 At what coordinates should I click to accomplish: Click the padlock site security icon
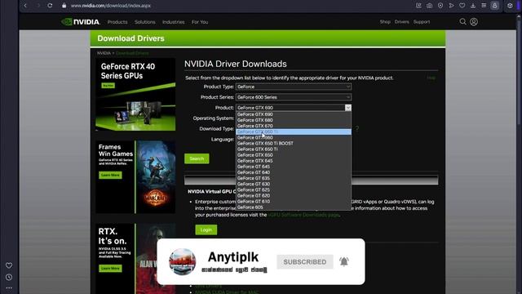[64, 6]
